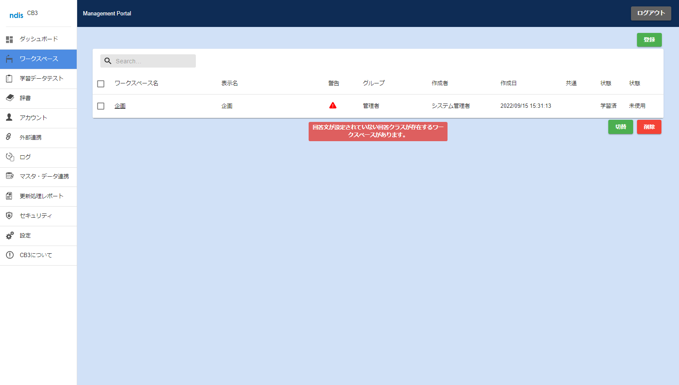Click the ログアウト button
679x385 pixels.
click(x=651, y=13)
